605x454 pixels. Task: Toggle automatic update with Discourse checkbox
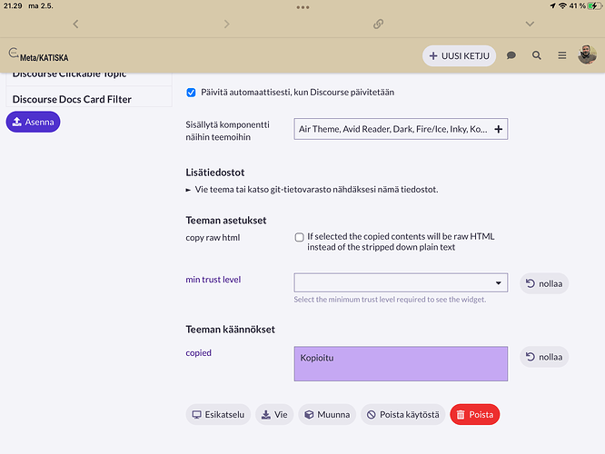pyautogui.click(x=191, y=93)
